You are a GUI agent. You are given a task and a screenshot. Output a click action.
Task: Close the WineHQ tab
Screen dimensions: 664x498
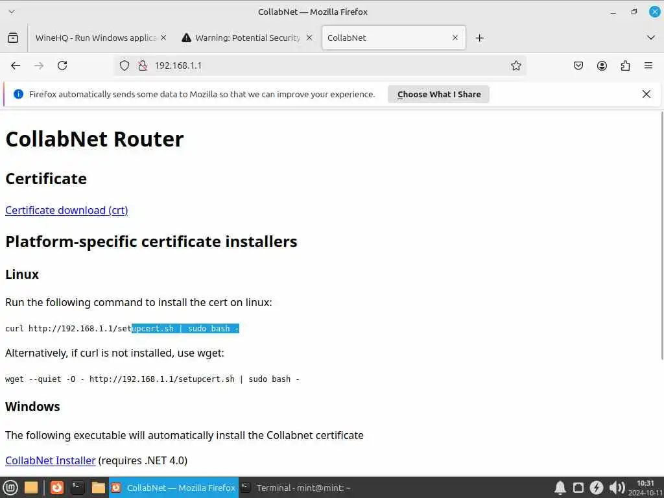tap(163, 38)
